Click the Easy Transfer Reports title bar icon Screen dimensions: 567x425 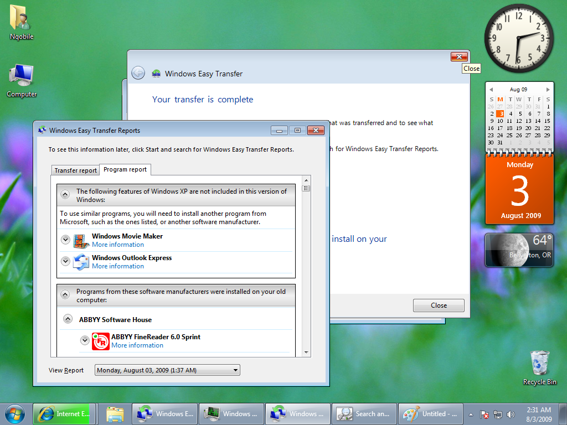point(42,130)
